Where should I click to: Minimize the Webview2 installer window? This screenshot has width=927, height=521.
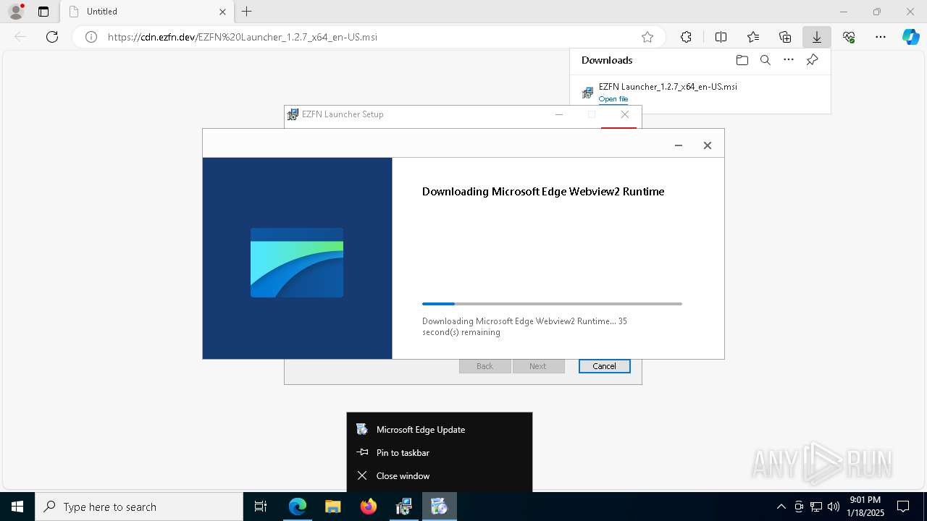point(679,145)
